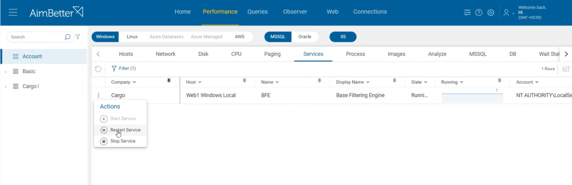Open the Running column dropdown
The height and width of the screenshot is (185, 572).
tap(462, 82)
